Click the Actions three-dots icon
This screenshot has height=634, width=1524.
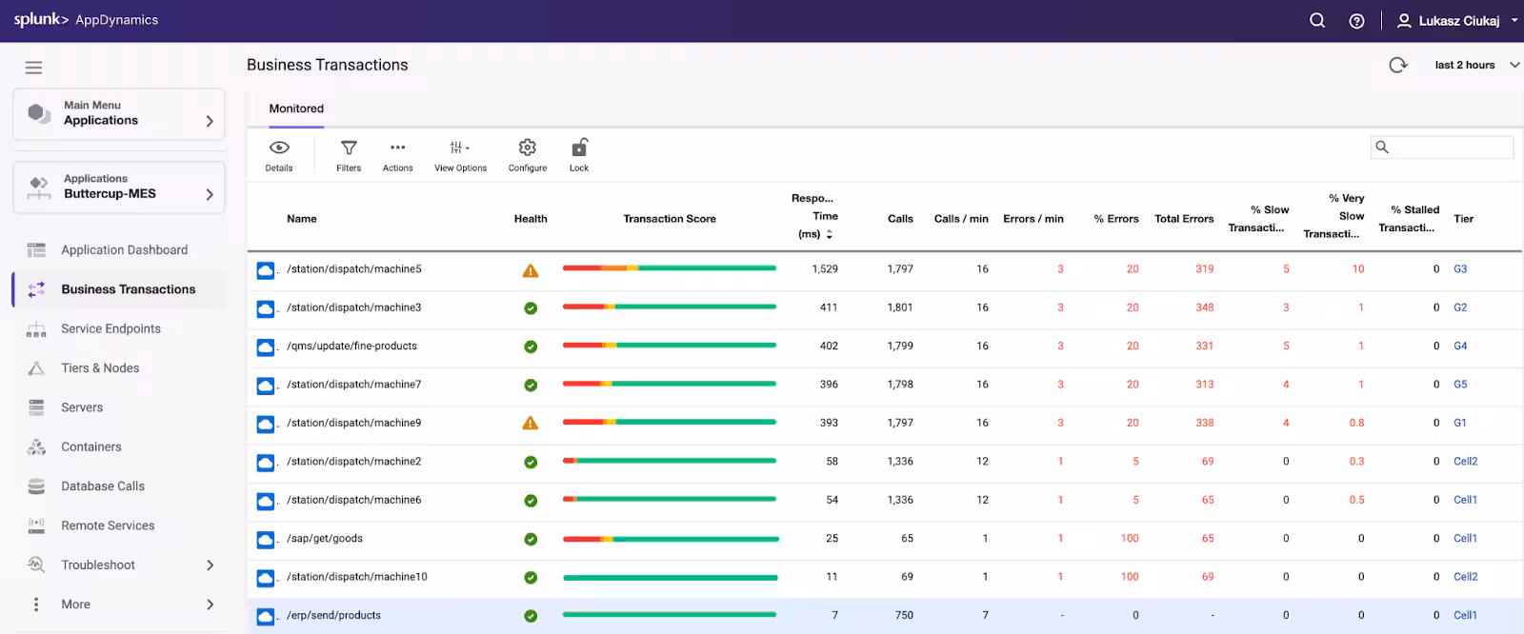pos(397,149)
